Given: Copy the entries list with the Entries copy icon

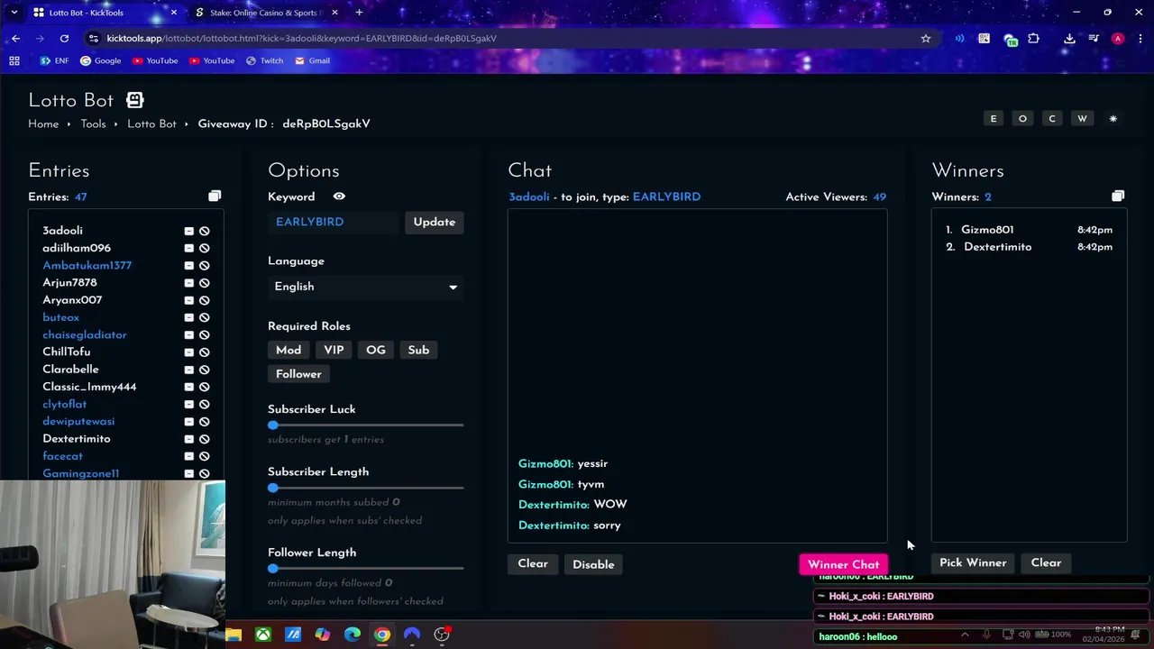Looking at the screenshot, I should click(x=215, y=197).
